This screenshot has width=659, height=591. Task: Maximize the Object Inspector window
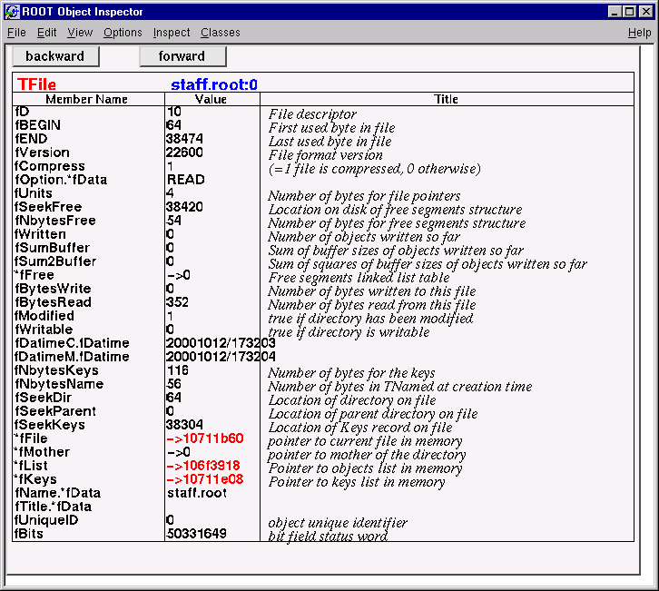[x=629, y=11]
